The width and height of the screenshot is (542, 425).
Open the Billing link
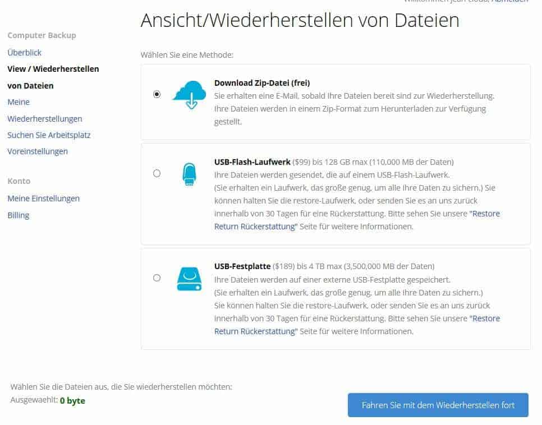(19, 215)
